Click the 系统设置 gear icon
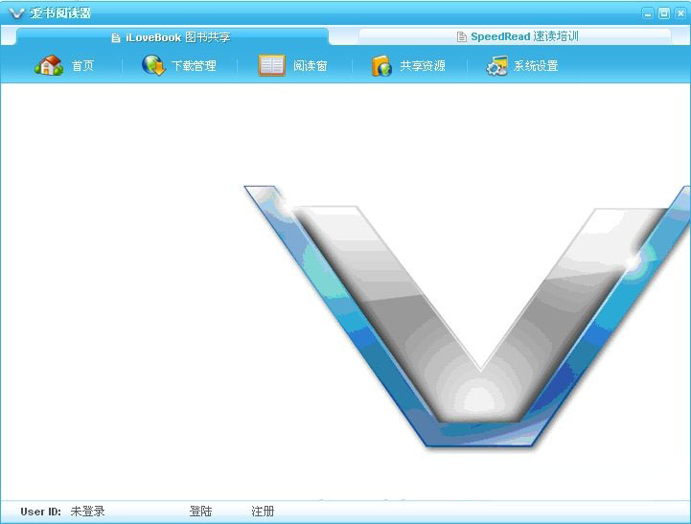This screenshot has width=691, height=524. [x=496, y=66]
